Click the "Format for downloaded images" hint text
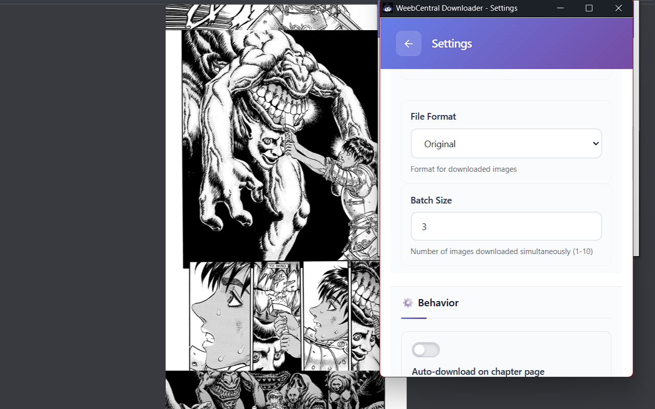Image resolution: width=655 pixels, height=409 pixels. [x=464, y=169]
